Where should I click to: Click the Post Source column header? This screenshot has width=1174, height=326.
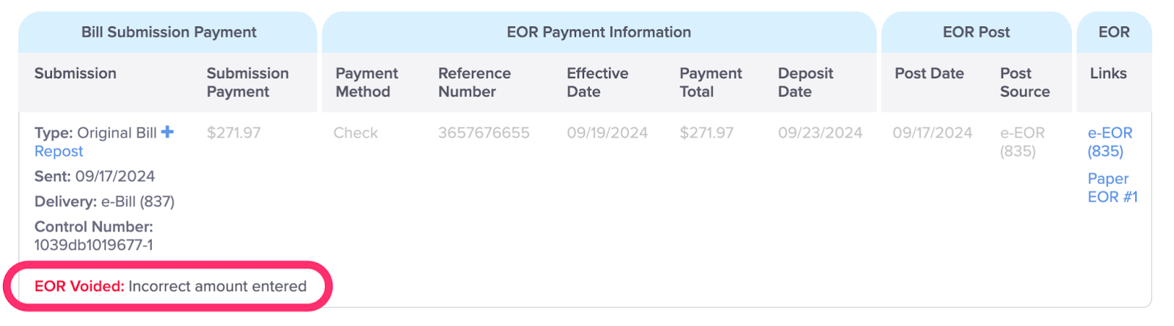click(1024, 82)
